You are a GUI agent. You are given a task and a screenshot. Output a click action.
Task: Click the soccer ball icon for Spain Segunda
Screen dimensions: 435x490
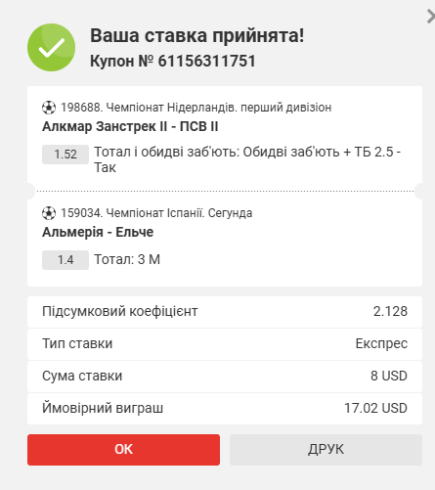(x=49, y=213)
